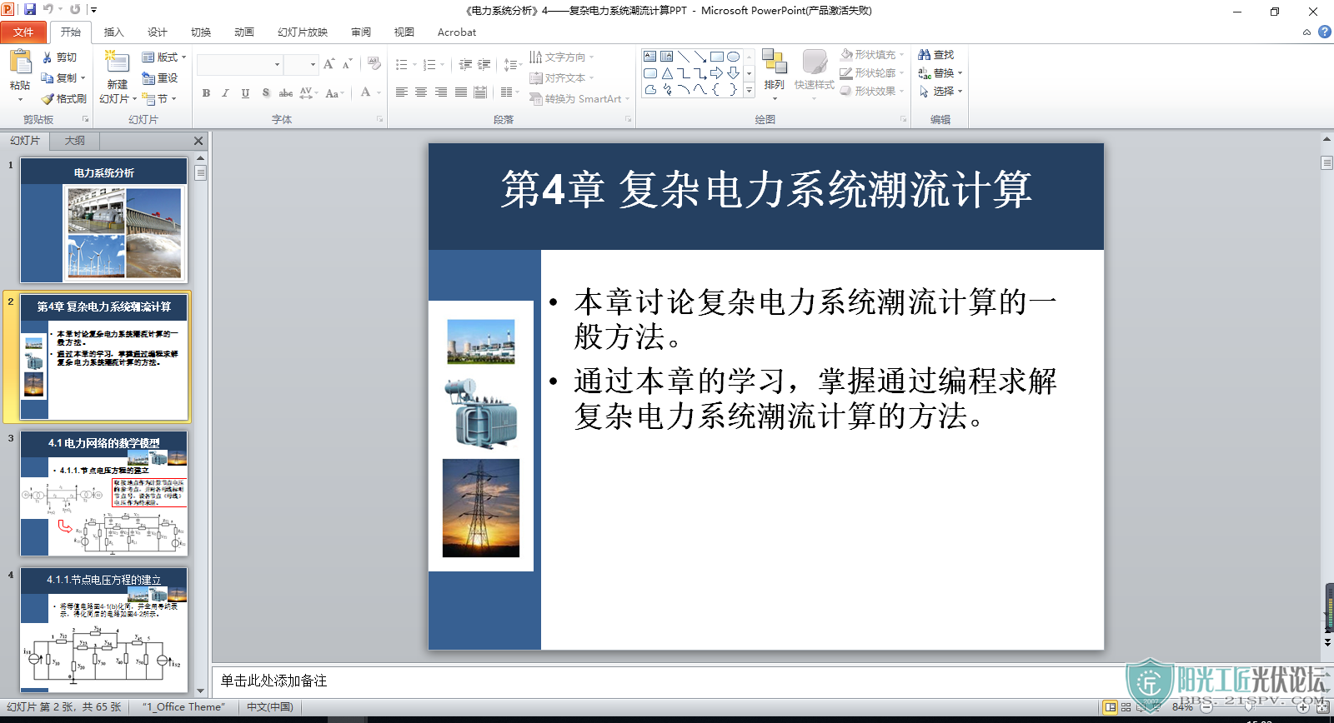Image resolution: width=1334 pixels, height=723 pixels.
Task: Click 新建幻灯片 new slide button
Action: click(117, 76)
